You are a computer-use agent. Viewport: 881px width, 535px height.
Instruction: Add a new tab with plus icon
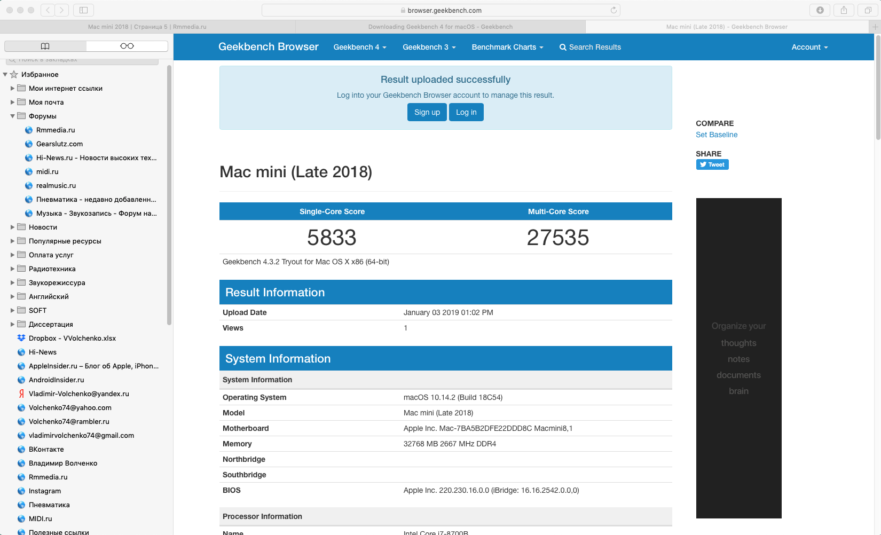tap(875, 27)
